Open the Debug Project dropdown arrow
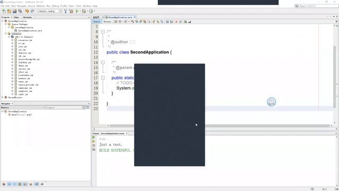The image size is (339, 191). (87, 11)
